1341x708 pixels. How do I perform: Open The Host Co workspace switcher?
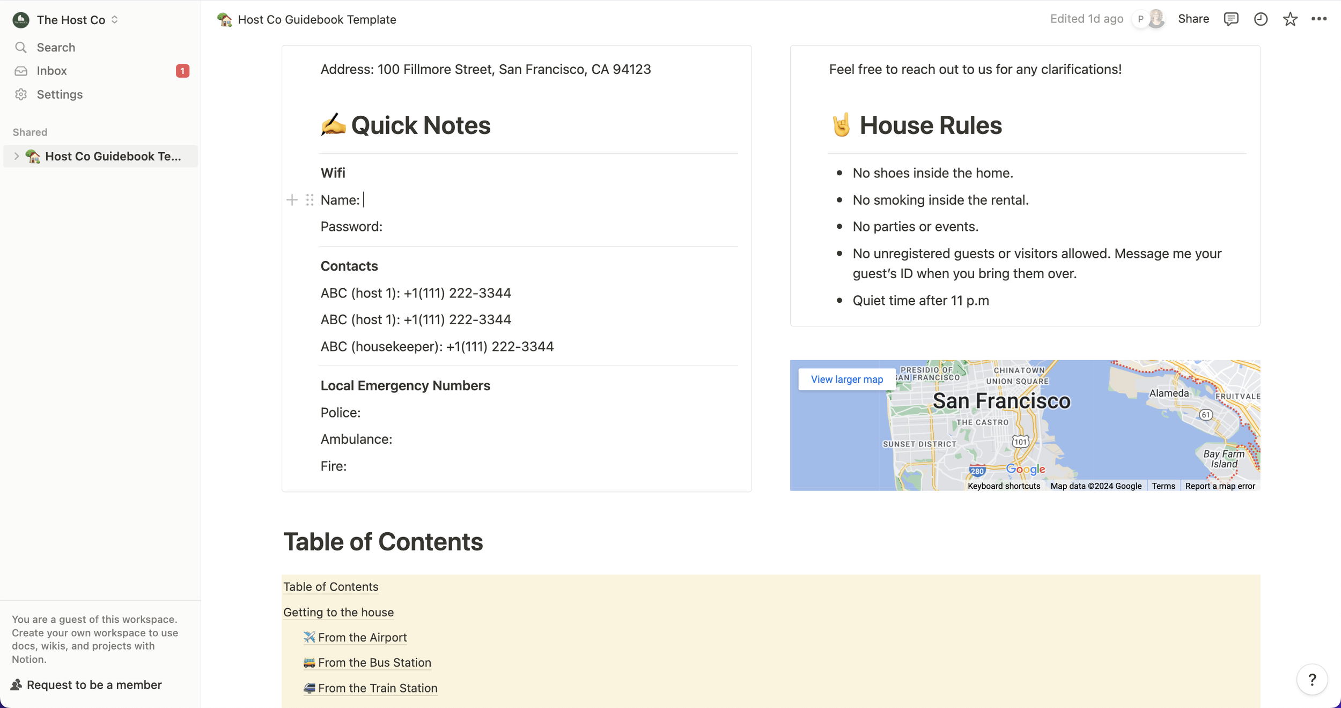point(71,20)
